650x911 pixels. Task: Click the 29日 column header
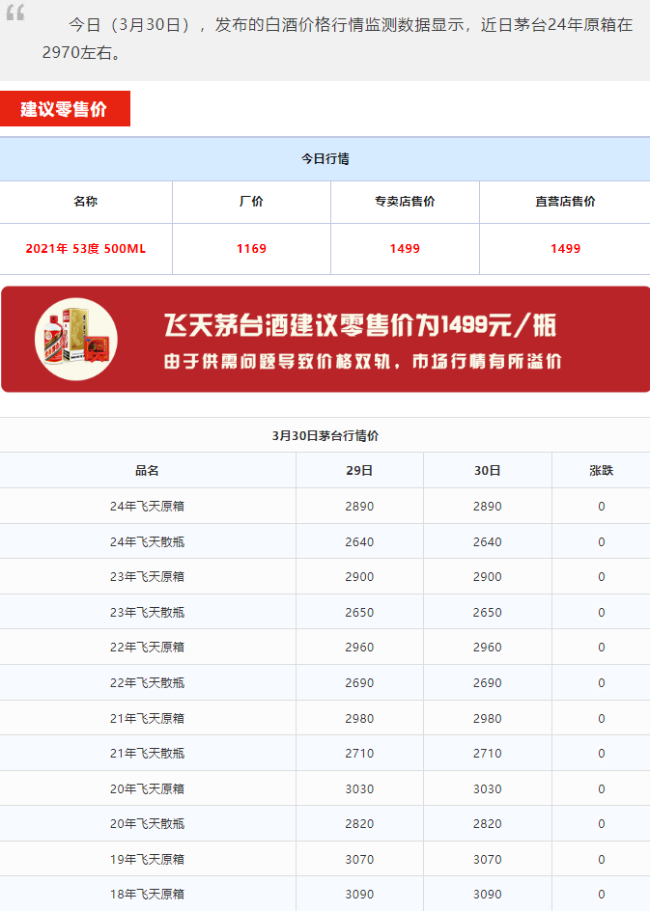359,471
